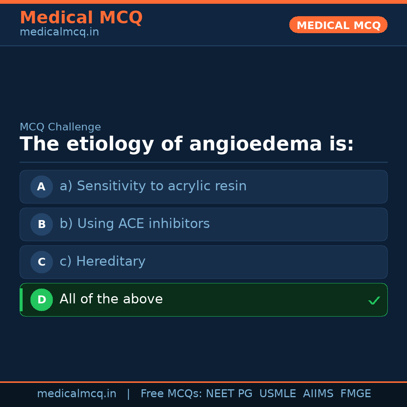Select FMGE in the footer
This screenshot has width=407, height=407.
355,394
